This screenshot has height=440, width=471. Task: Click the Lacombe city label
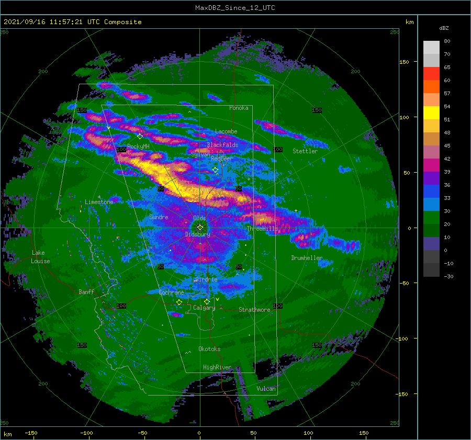point(226,131)
